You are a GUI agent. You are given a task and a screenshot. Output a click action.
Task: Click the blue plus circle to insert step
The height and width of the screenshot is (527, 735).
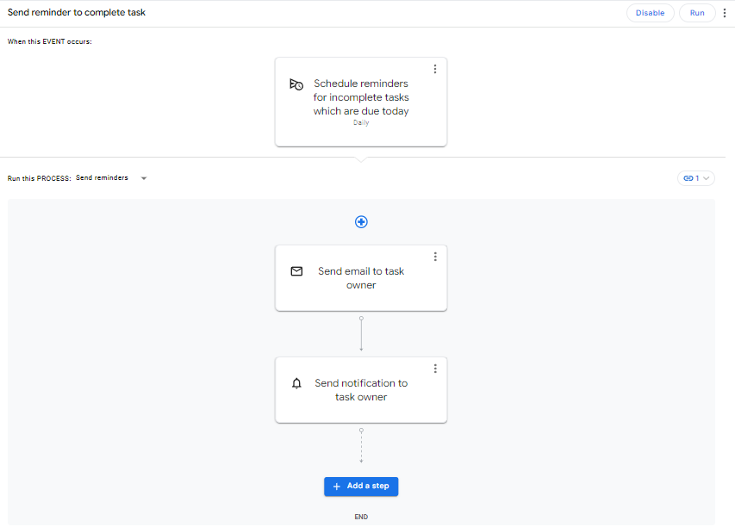point(361,221)
